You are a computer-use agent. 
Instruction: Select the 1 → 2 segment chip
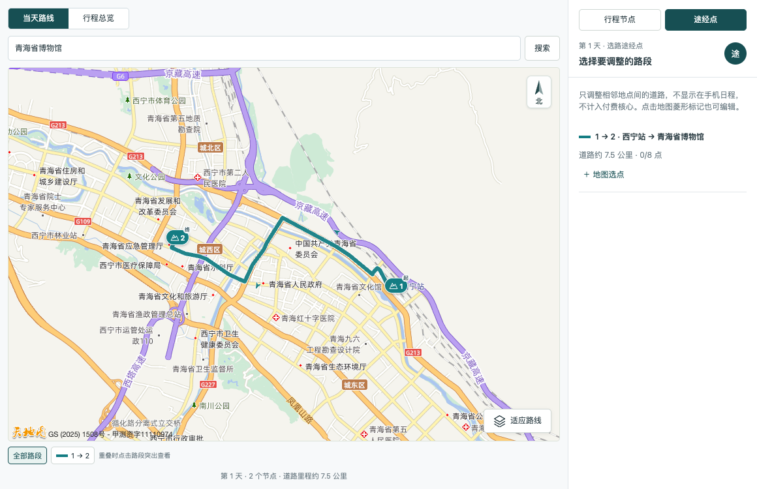click(x=73, y=456)
